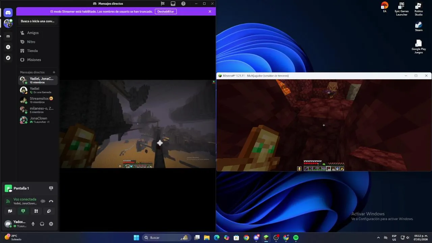432x243 pixels.
Task: Open the Discord activities launcher
Action: coord(36,211)
